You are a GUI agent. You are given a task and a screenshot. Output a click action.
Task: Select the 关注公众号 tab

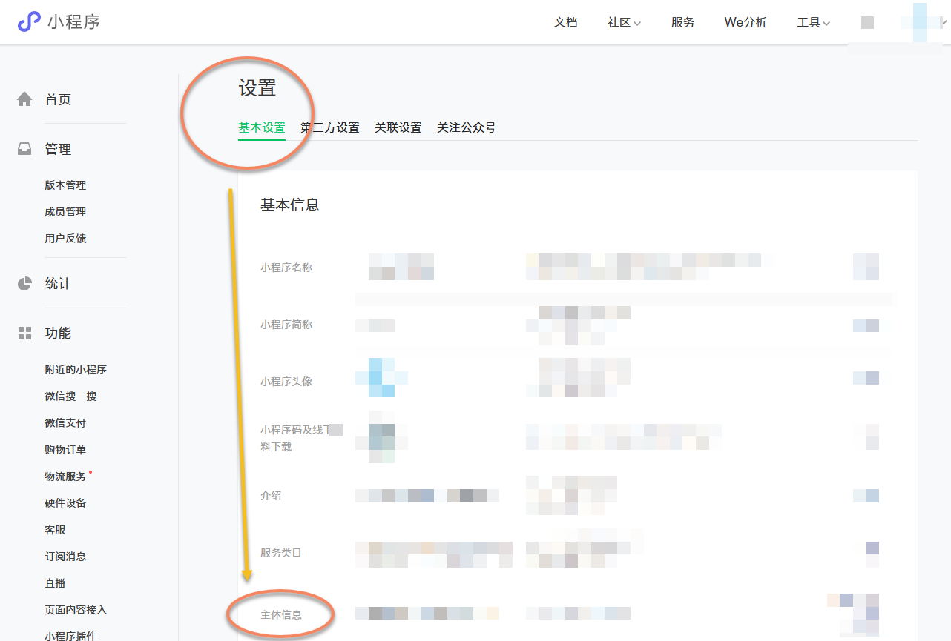click(x=466, y=127)
